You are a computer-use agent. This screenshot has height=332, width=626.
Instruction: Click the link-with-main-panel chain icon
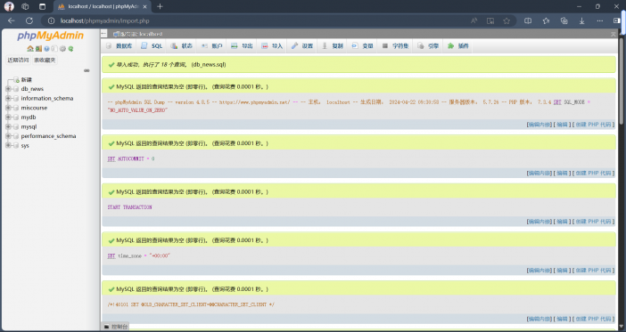pyautogui.click(x=86, y=70)
